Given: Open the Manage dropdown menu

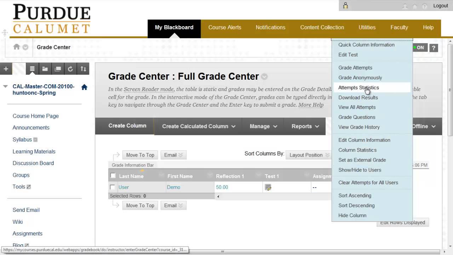Looking at the screenshot, I should point(264,126).
